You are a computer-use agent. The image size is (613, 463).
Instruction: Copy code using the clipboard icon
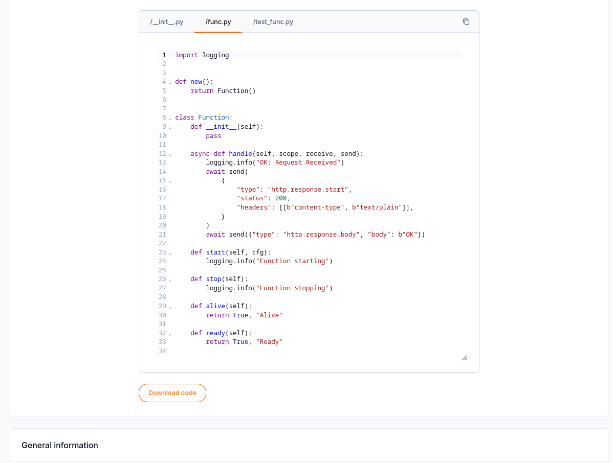[x=466, y=22]
